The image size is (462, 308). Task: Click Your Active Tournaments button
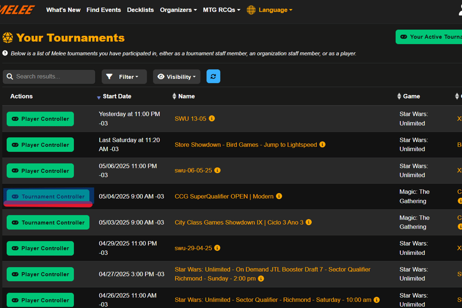429,37
